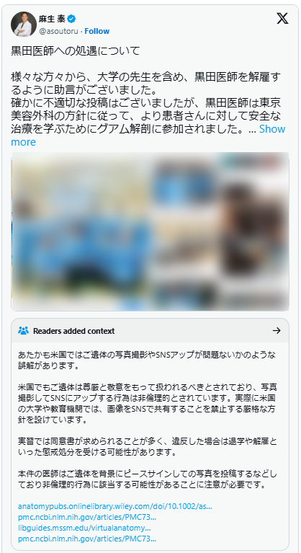Image resolution: width=301 pixels, height=553 pixels.
Task: Click the blue verified badge beside 麻生 泰
Action: pos(71,19)
